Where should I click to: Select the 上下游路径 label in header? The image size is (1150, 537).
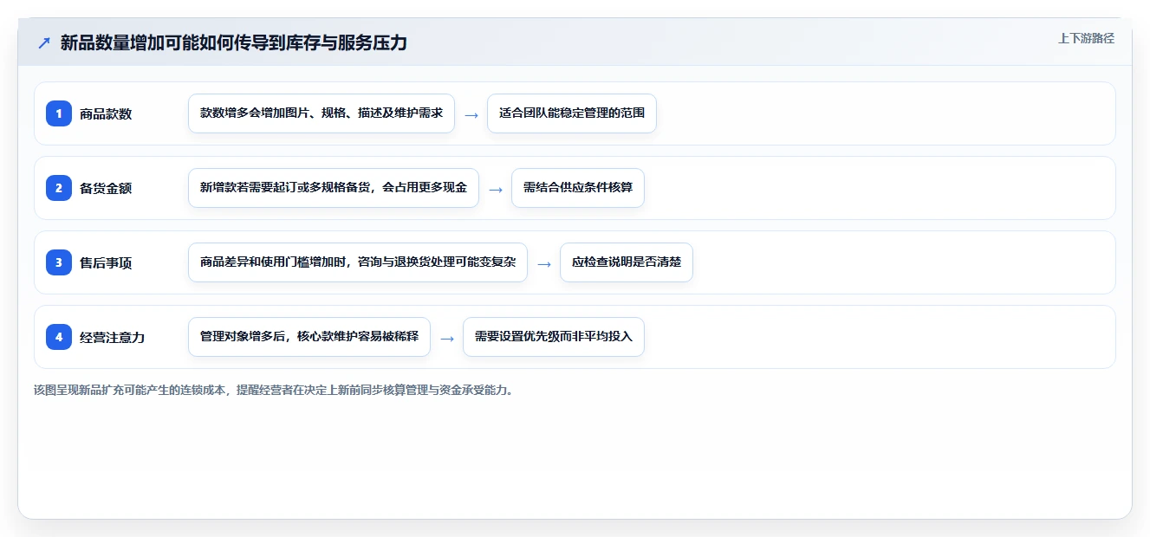tap(1086, 38)
